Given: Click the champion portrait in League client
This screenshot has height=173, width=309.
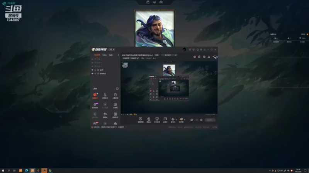Looking at the screenshot, I should pos(155,28).
